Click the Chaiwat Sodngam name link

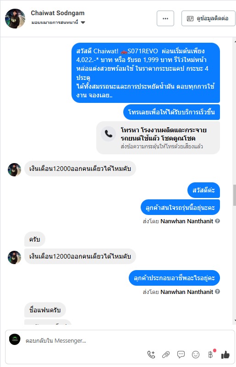tap(58, 13)
